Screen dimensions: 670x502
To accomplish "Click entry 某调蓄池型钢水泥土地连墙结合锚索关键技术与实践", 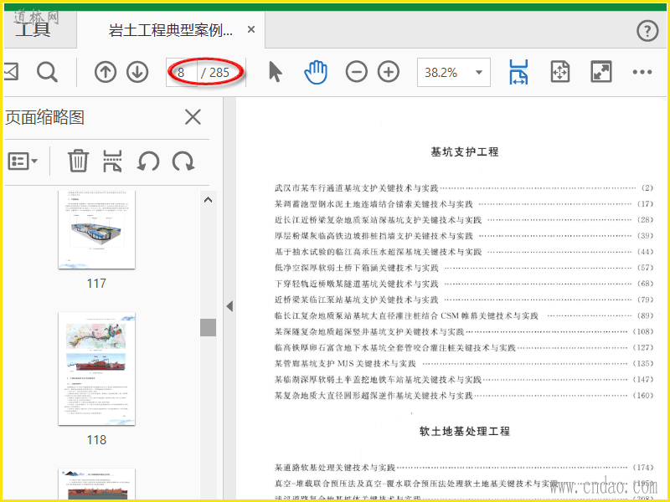I will 374,204.
